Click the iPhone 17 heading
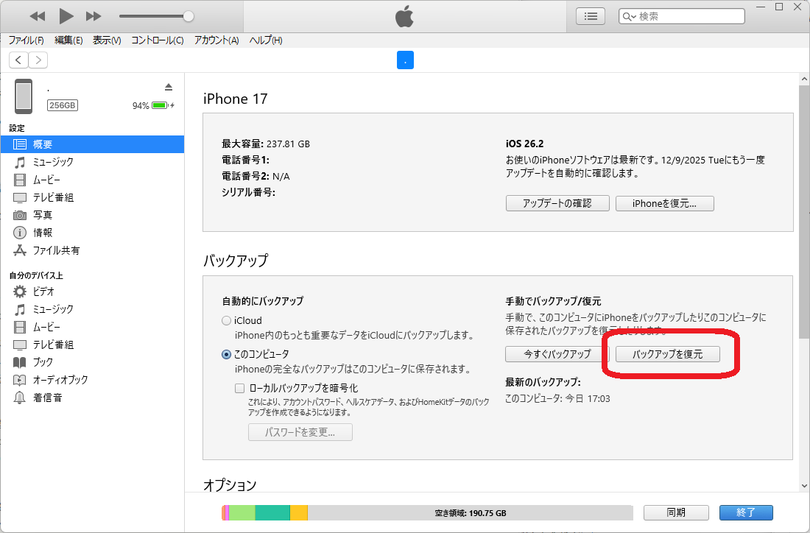This screenshot has height=533, width=810. [x=236, y=99]
